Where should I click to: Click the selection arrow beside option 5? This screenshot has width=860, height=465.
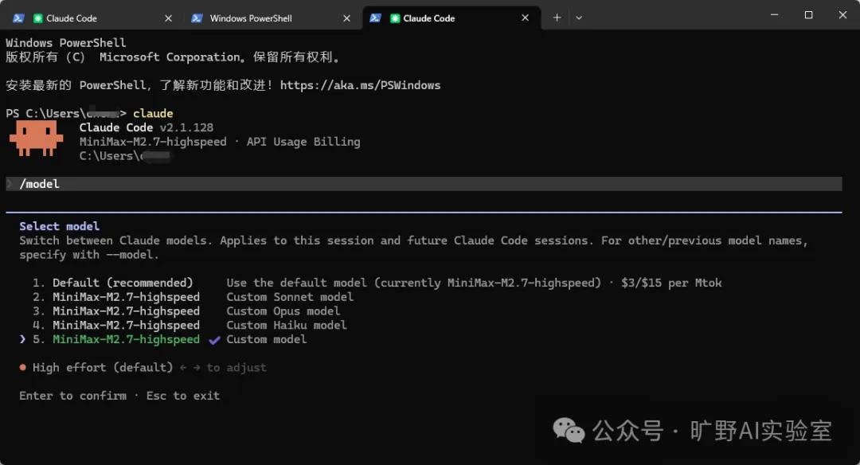[x=22, y=339]
